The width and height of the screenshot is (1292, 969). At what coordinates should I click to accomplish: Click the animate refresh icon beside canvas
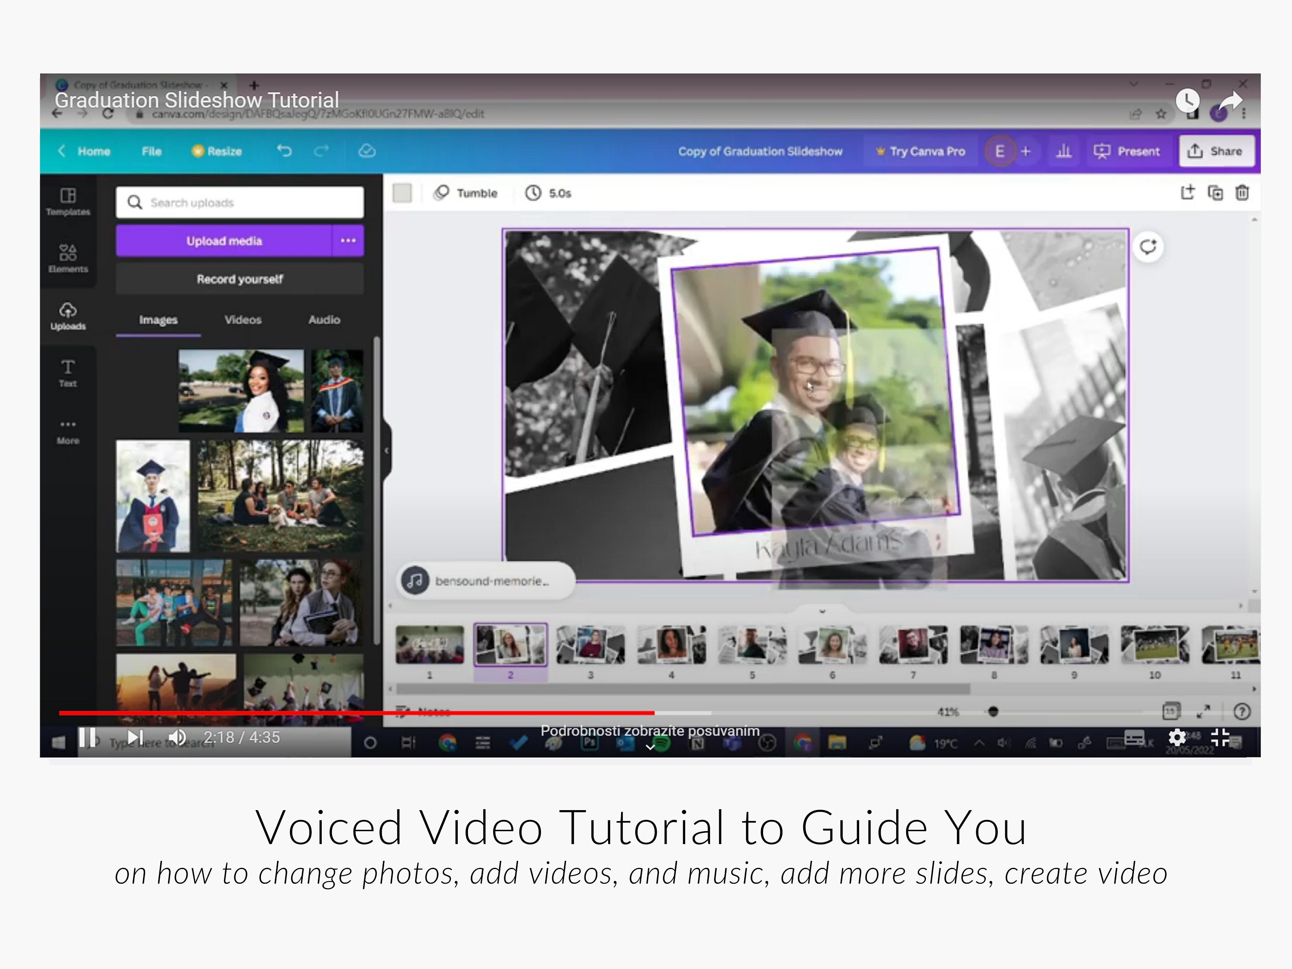tap(1148, 247)
